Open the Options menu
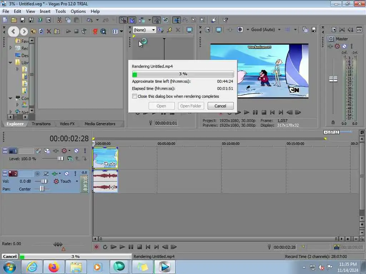The width and height of the screenshot is (366, 274). [78, 11]
